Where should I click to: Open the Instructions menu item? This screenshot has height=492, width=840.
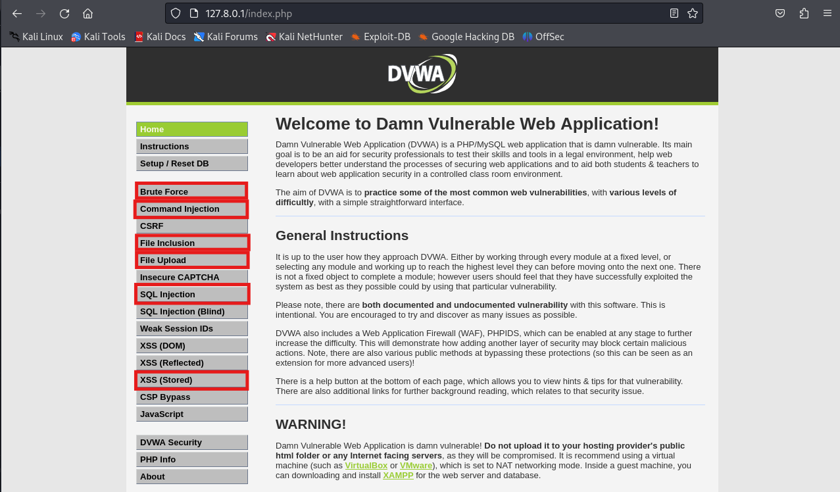pos(192,147)
